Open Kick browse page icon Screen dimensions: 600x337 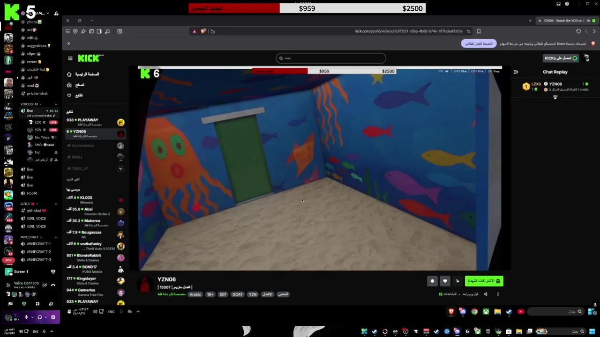click(x=69, y=85)
